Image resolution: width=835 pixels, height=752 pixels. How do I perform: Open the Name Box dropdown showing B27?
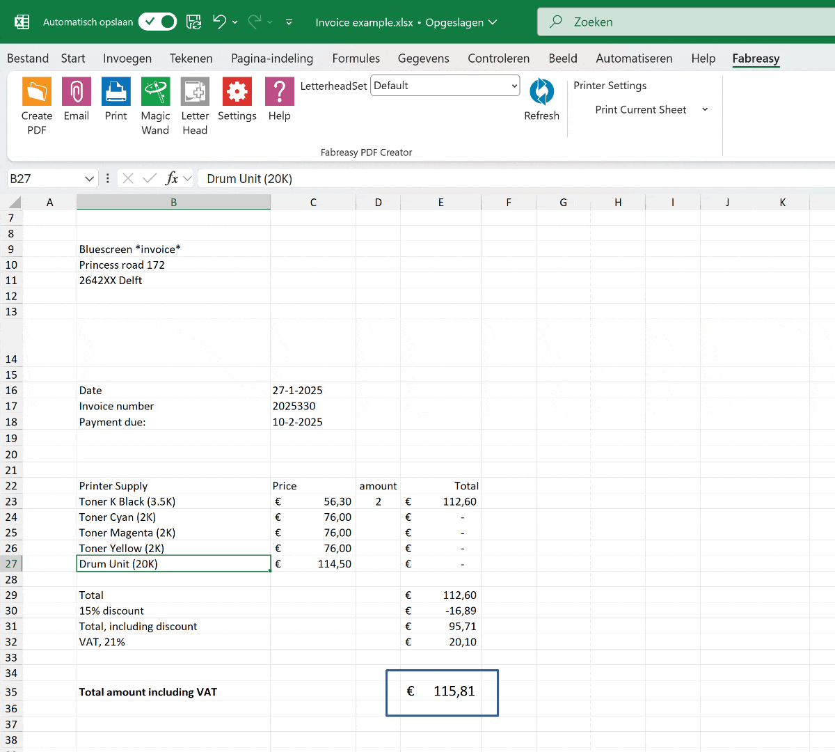tap(88, 178)
